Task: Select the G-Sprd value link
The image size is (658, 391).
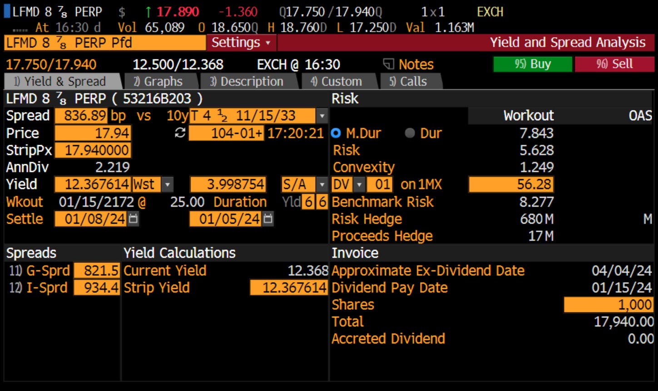Action: pos(97,270)
